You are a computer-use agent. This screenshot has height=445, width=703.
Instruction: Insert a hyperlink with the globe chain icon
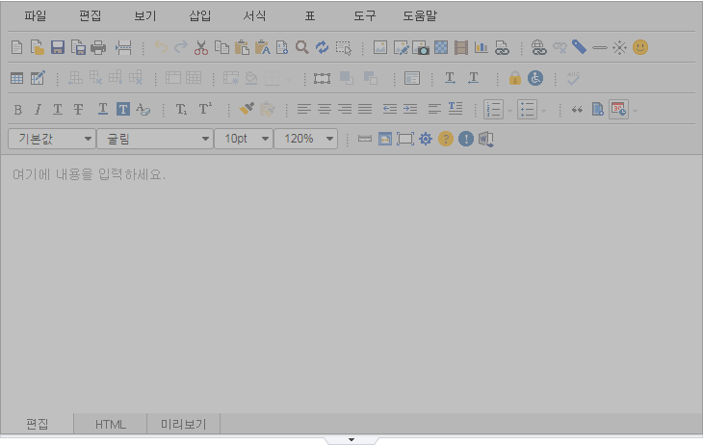pos(538,47)
